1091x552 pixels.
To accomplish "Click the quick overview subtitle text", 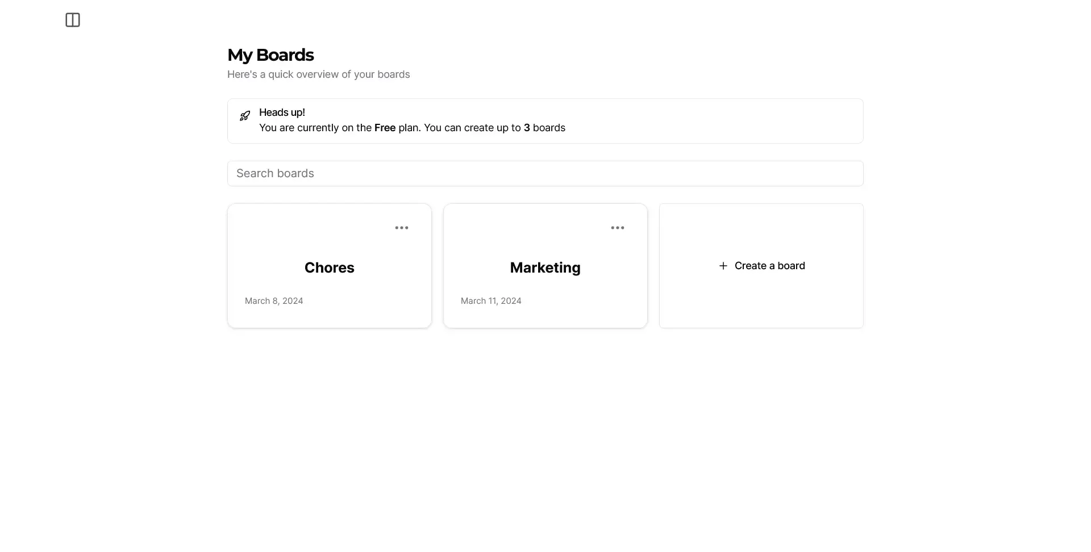I will [319, 74].
